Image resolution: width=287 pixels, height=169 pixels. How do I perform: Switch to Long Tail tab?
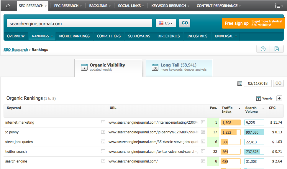[x=179, y=68]
